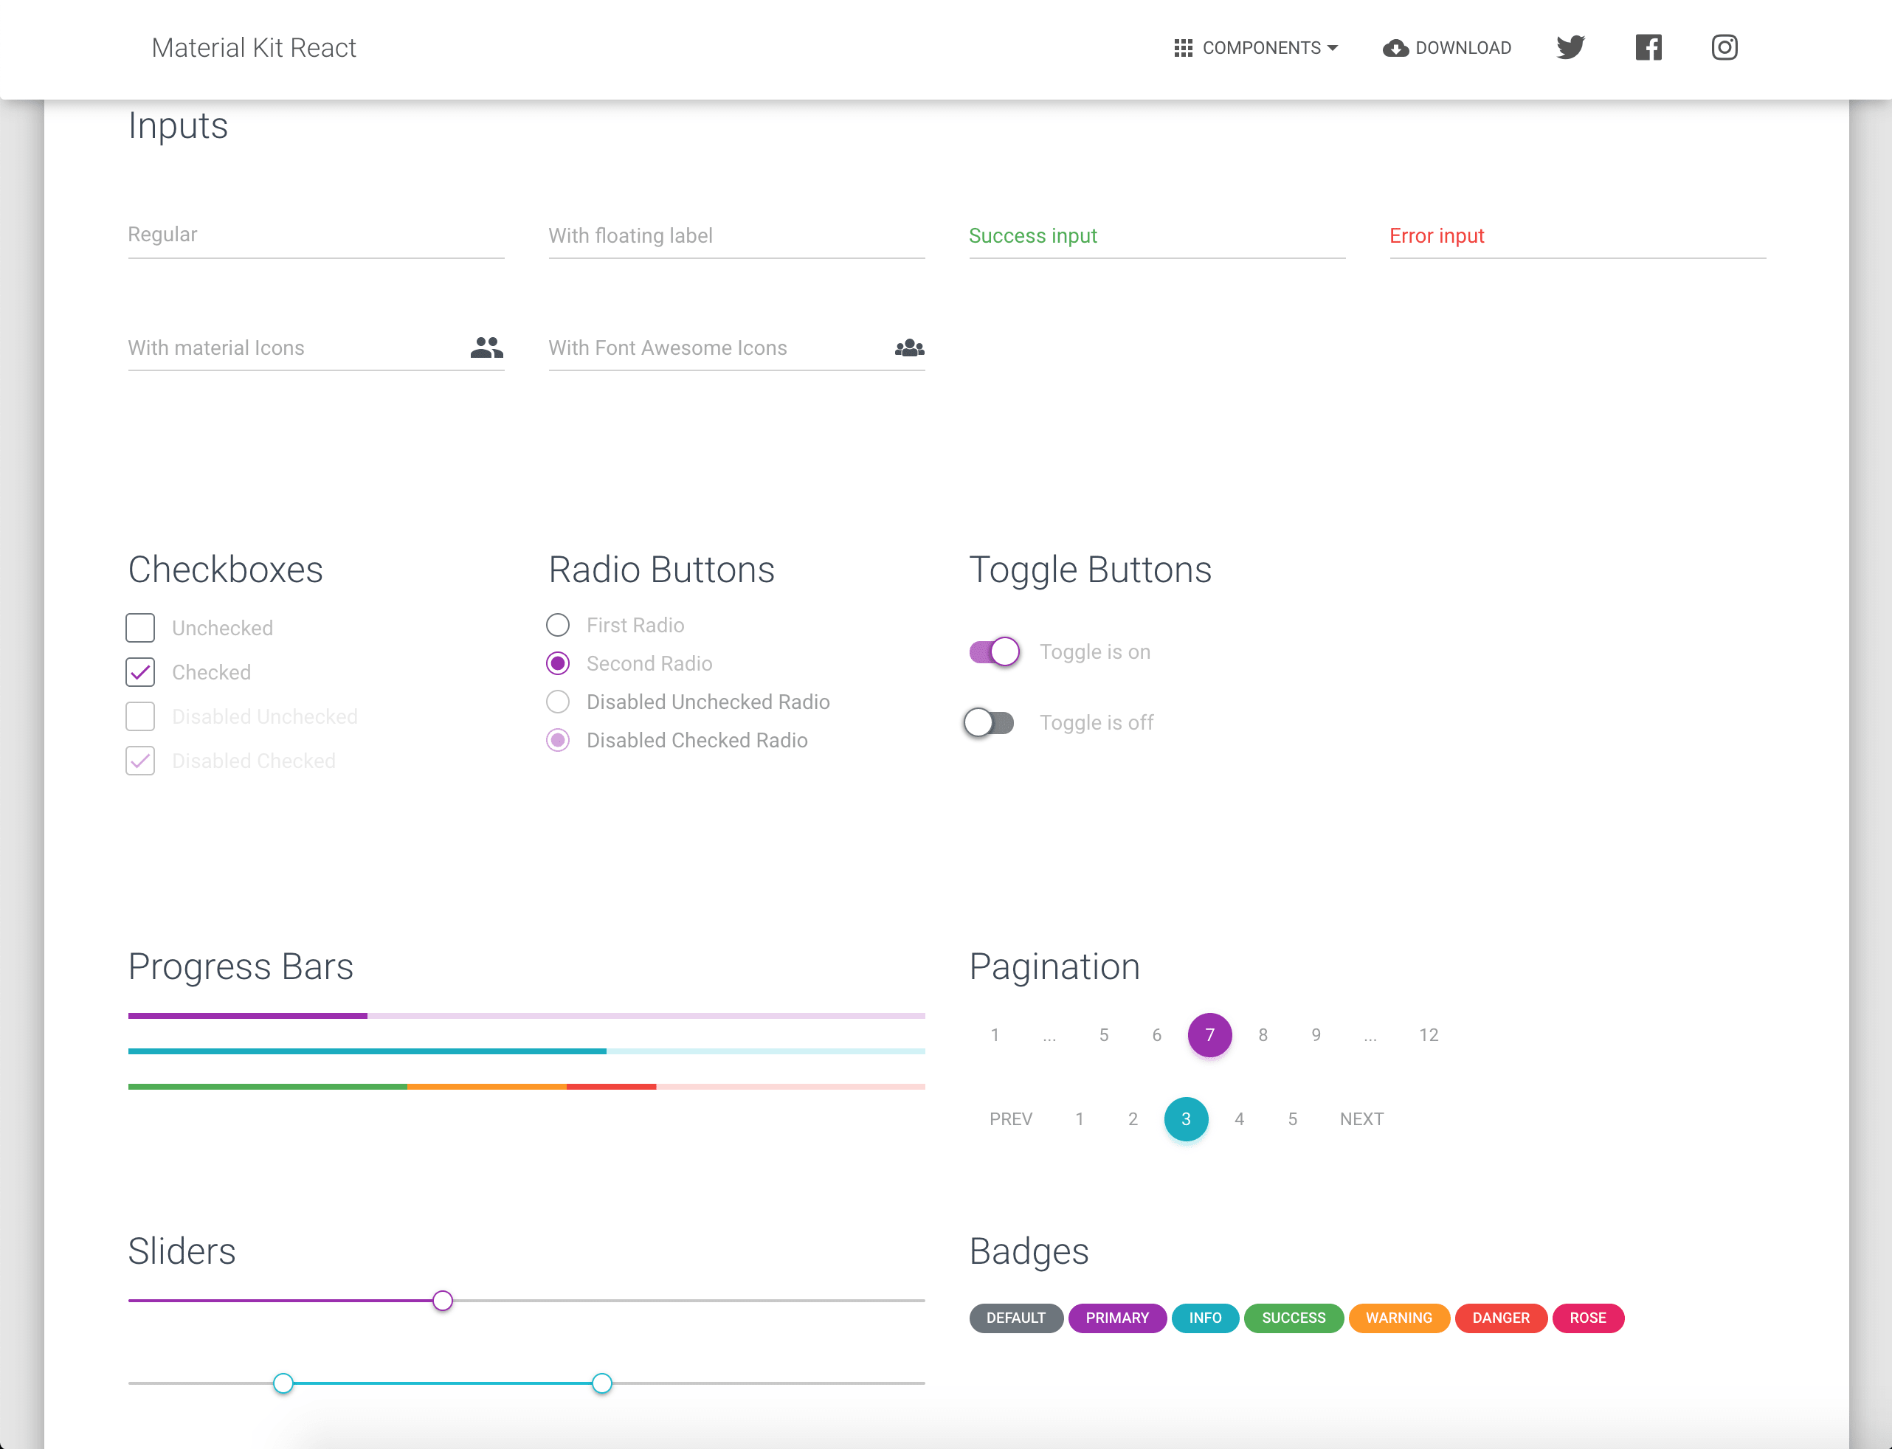The width and height of the screenshot is (1892, 1449).
Task: Click NEXT in the bottom pagination
Action: tap(1361, 1119)
